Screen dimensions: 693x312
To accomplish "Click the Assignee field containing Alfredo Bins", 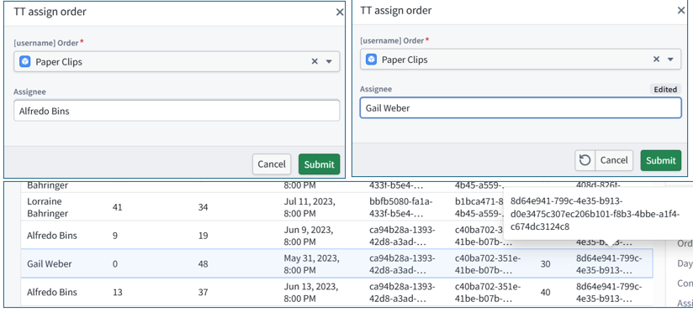I will [177, 111].
